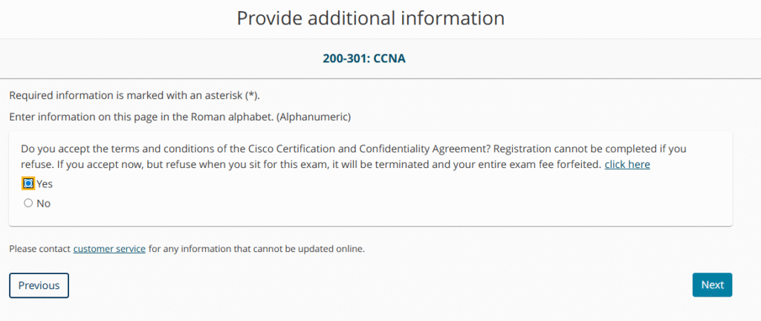Click the "(Alphanumeric)" text

point(321,117)
